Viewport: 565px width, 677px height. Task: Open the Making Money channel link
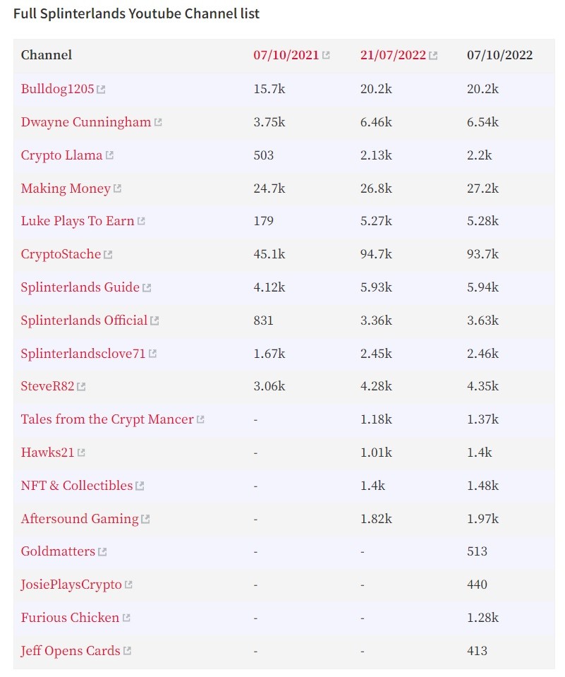pyautogui.click(x=66, y=188)
